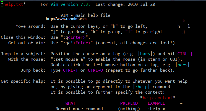Click the "j" key in the direction diagram
This screenshot has width=206, height=111.
184,32
